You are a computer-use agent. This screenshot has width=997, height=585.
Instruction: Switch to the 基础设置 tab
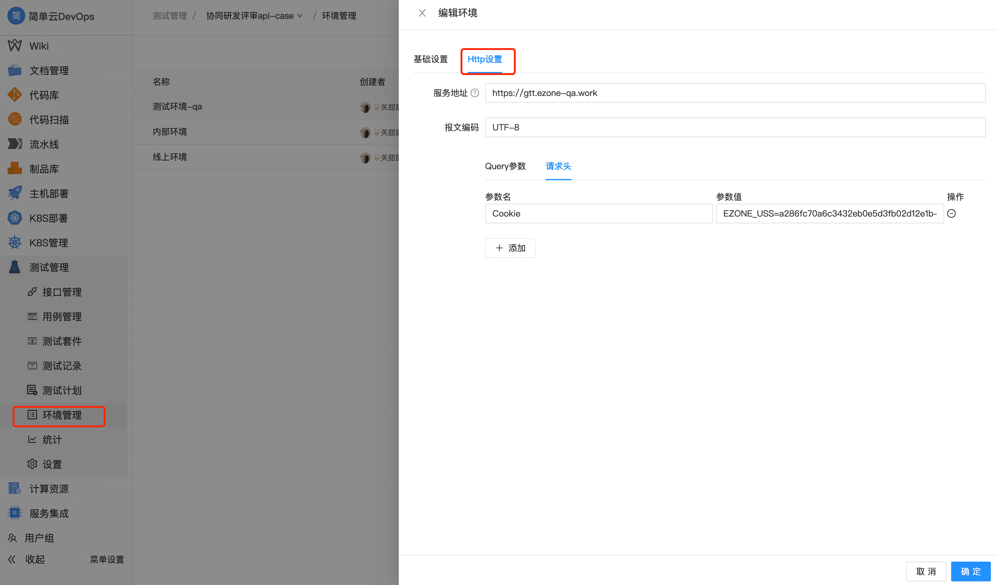431,59
